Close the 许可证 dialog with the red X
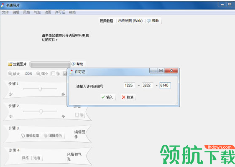235x167 pixels. tap(171, 71)
